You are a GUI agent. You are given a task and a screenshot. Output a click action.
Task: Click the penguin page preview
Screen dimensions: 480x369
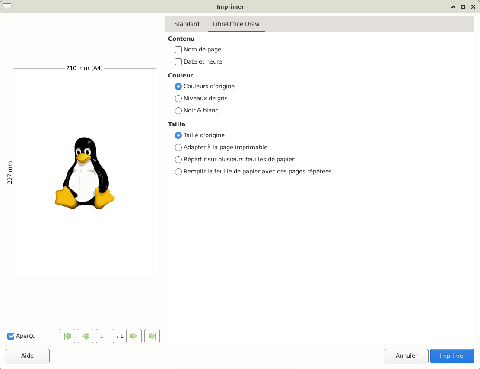(85, 173)
